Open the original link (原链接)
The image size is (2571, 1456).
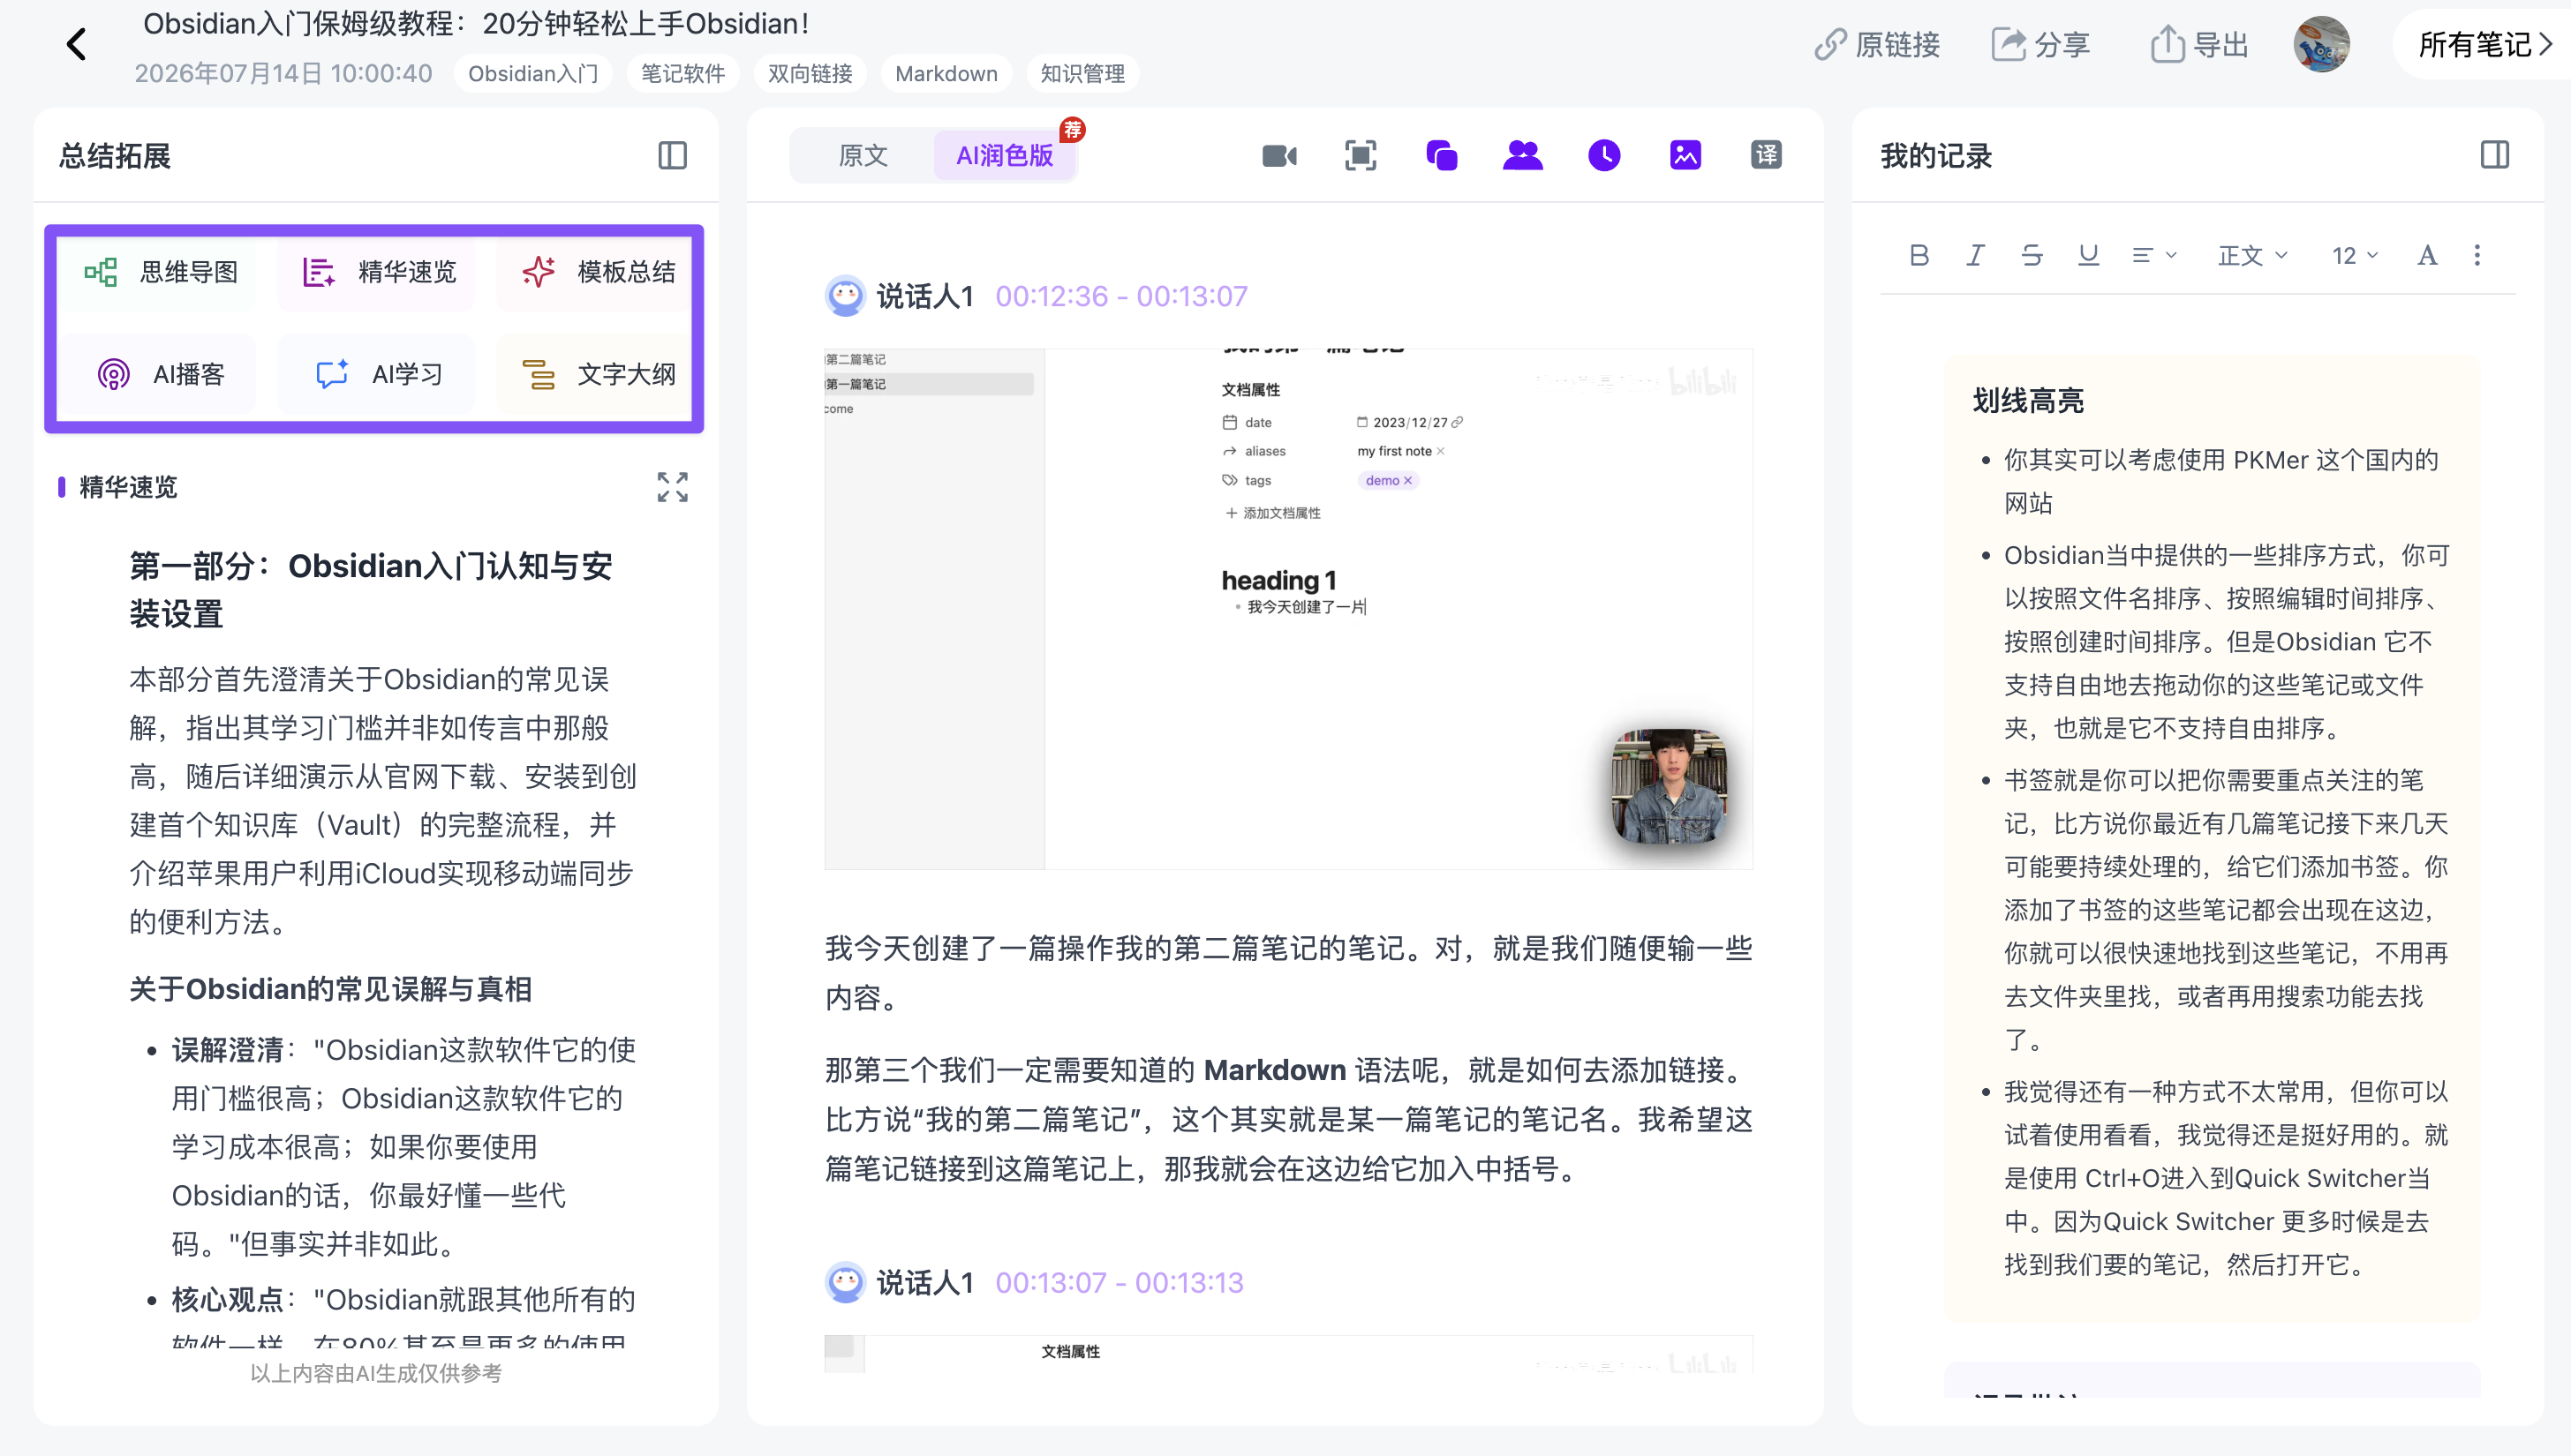1878,45
